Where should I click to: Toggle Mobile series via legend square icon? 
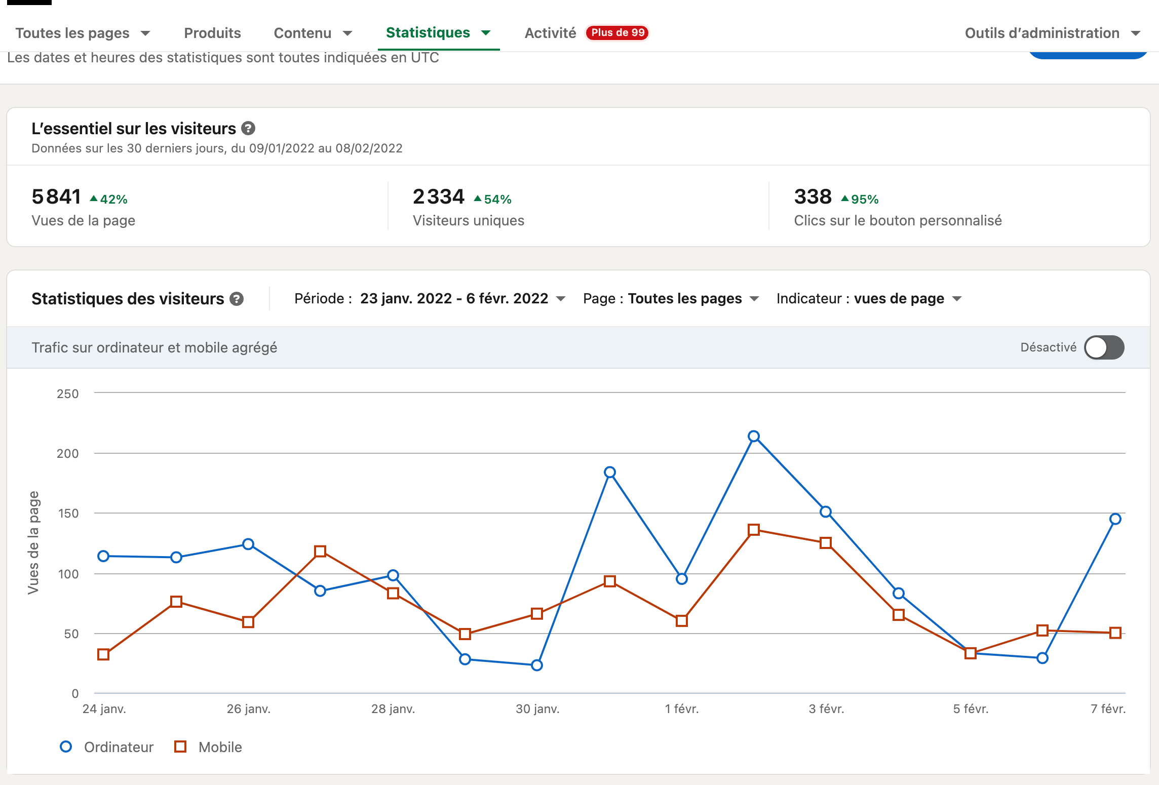[180, 747]
